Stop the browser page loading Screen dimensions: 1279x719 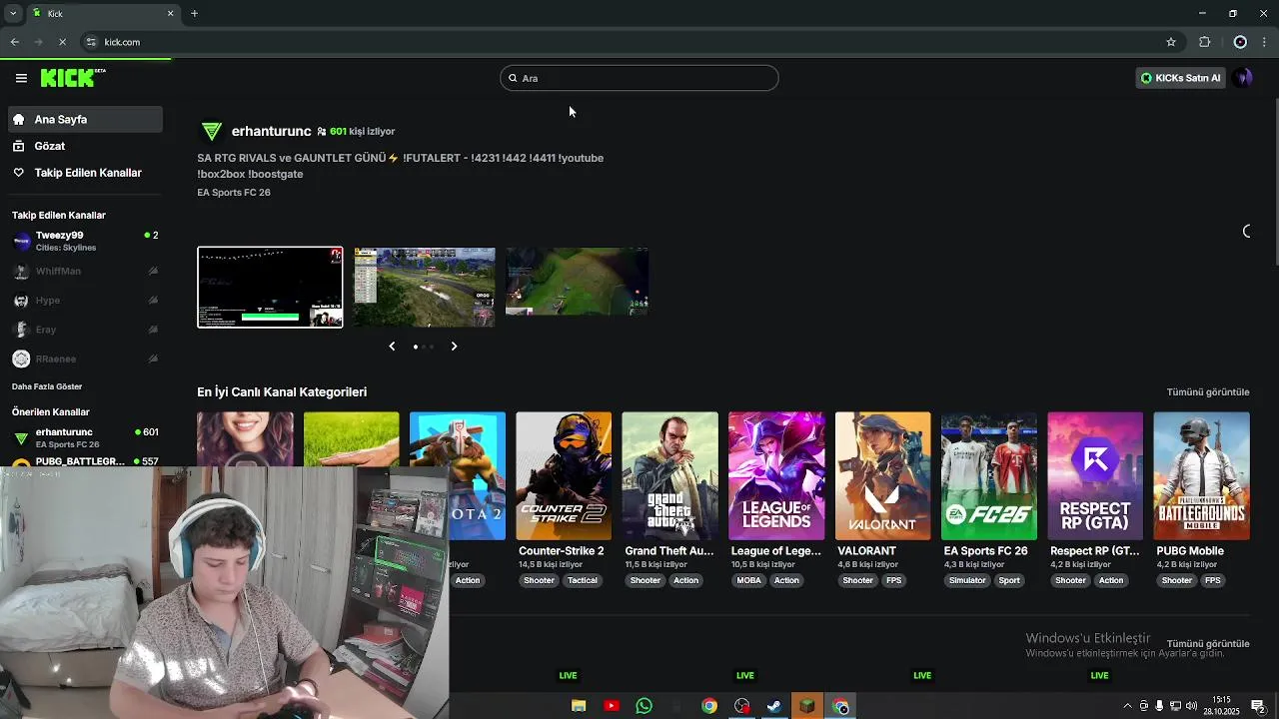(62, 42)
